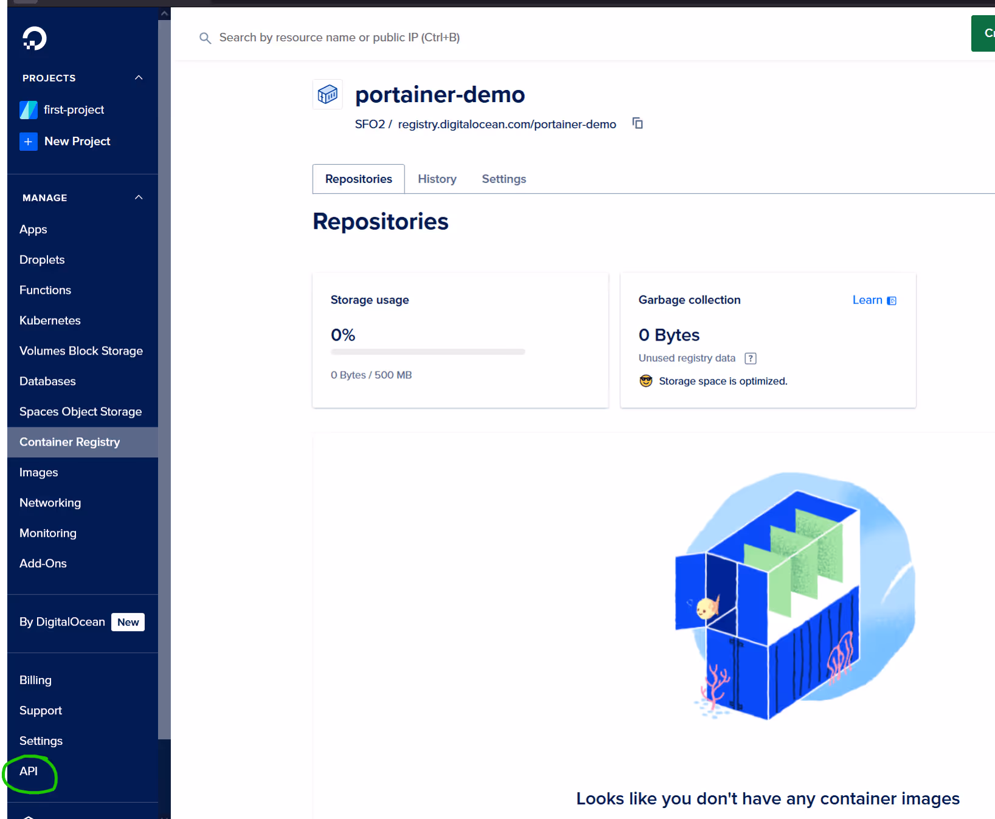Viewport: 995px width, 819px height.
Task: Open Support page
Action: coord(41,711)
